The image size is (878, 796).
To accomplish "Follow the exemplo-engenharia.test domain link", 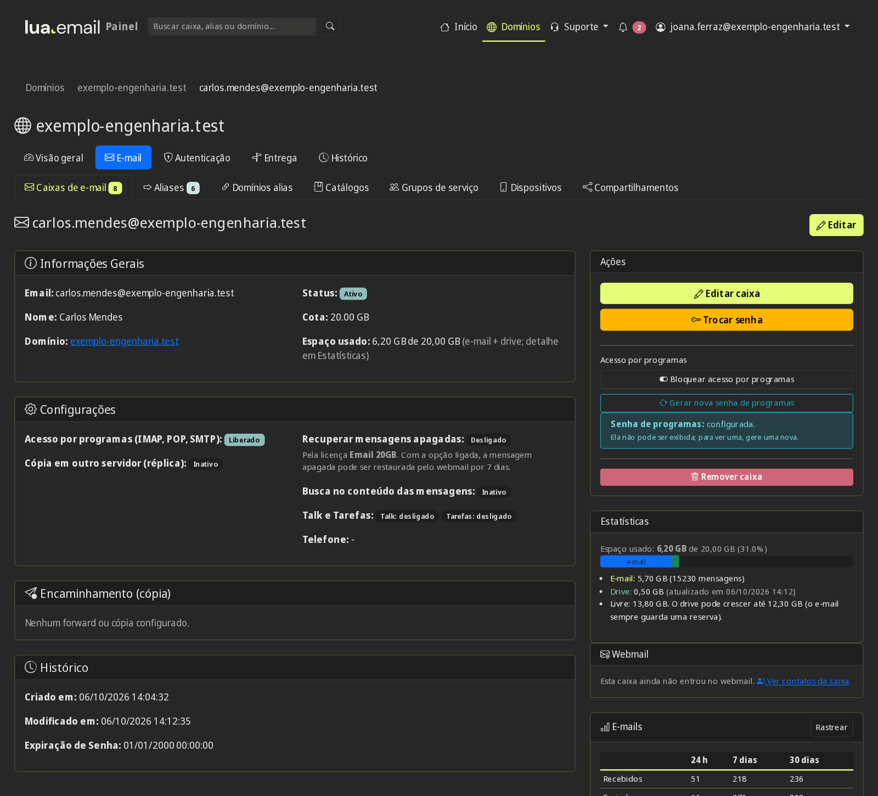I will (x=125, y=341).
